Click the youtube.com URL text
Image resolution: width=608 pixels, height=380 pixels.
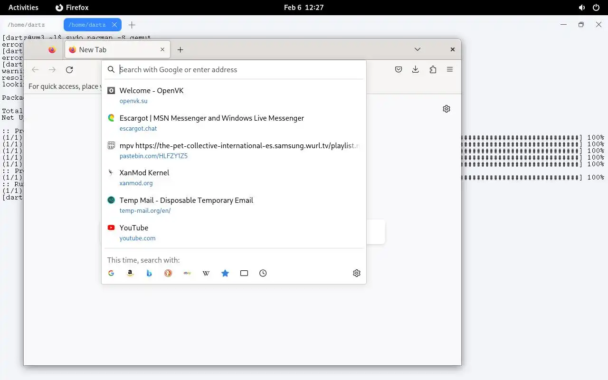138,238
